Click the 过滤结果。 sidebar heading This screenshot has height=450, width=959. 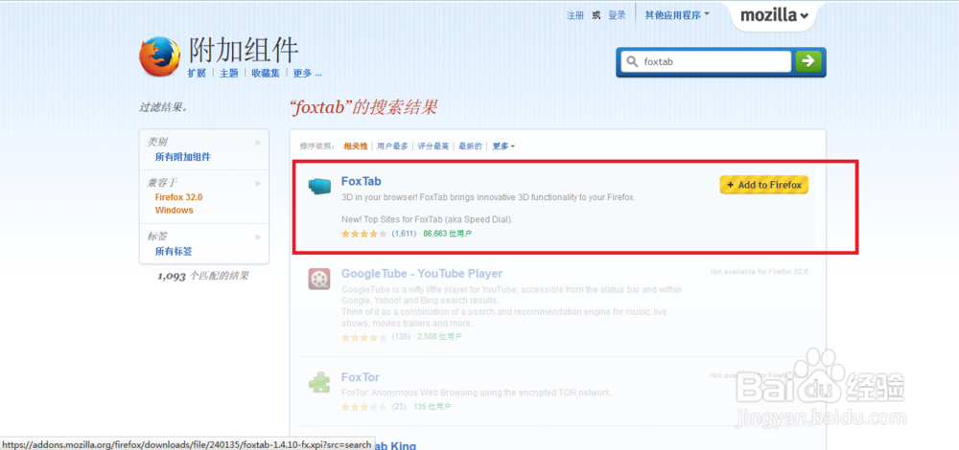click(x=163, y=107)
